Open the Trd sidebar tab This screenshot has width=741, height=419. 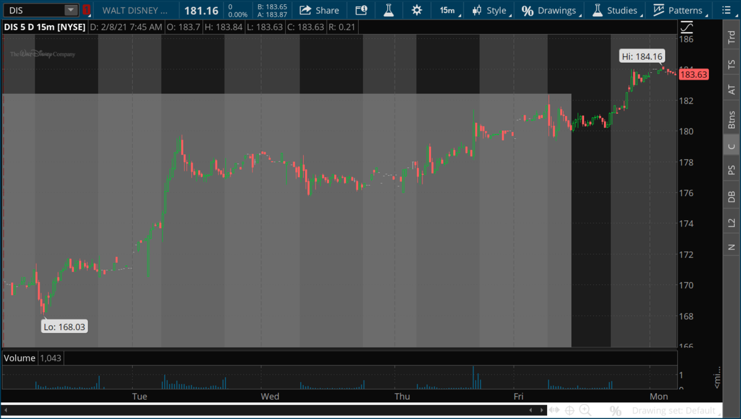pyautogui.click(x=732, y=37)
